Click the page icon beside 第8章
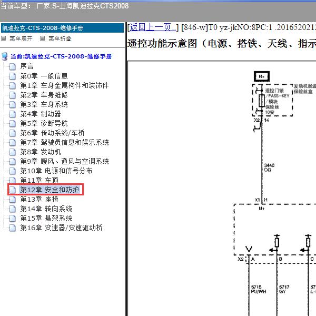This screenshot has height=316, width=316. point(13,152)
